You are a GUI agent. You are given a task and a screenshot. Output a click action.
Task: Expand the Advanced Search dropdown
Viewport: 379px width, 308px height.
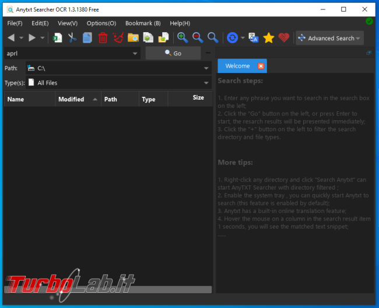point(358,38)
